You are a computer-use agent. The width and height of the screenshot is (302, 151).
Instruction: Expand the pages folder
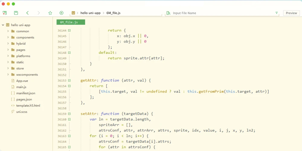pos(8,50)
